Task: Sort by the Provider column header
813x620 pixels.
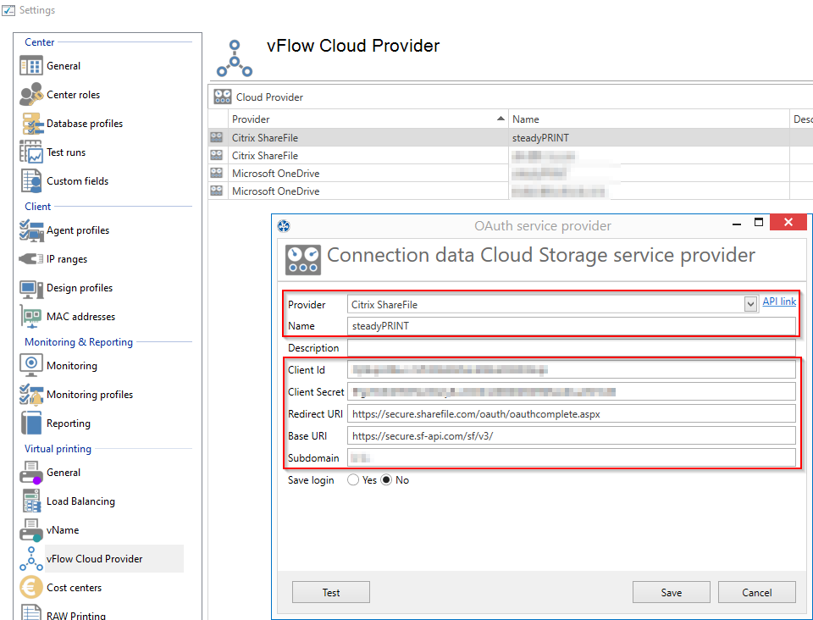Action: (x=368, y=119)
